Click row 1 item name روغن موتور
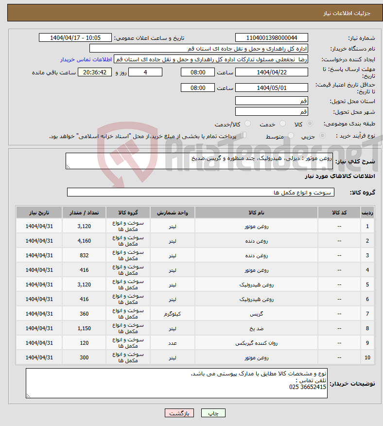Screen dimensions: 383x426 click(x=257, y=226)
